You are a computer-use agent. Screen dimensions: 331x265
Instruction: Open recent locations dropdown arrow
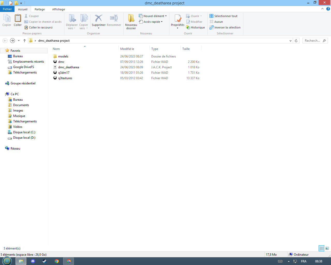19,41
